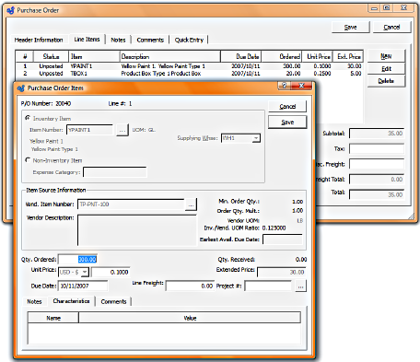420x362 pixels.
Task: Click the 0.2500 unit price cell
Action: 322,74
